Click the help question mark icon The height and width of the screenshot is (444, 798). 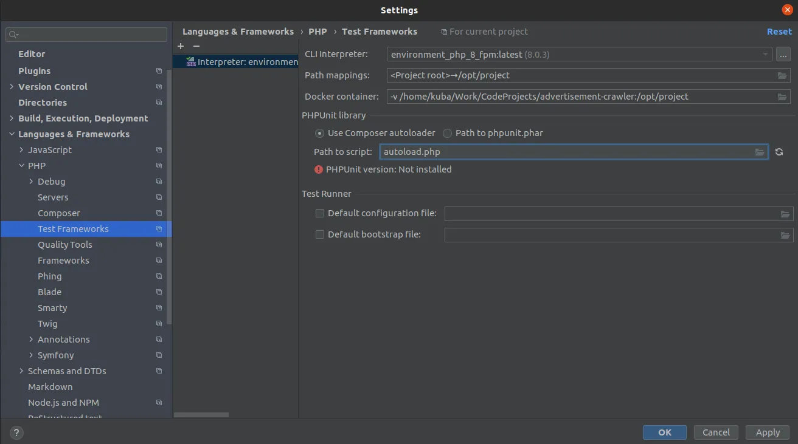pos(16,433)
